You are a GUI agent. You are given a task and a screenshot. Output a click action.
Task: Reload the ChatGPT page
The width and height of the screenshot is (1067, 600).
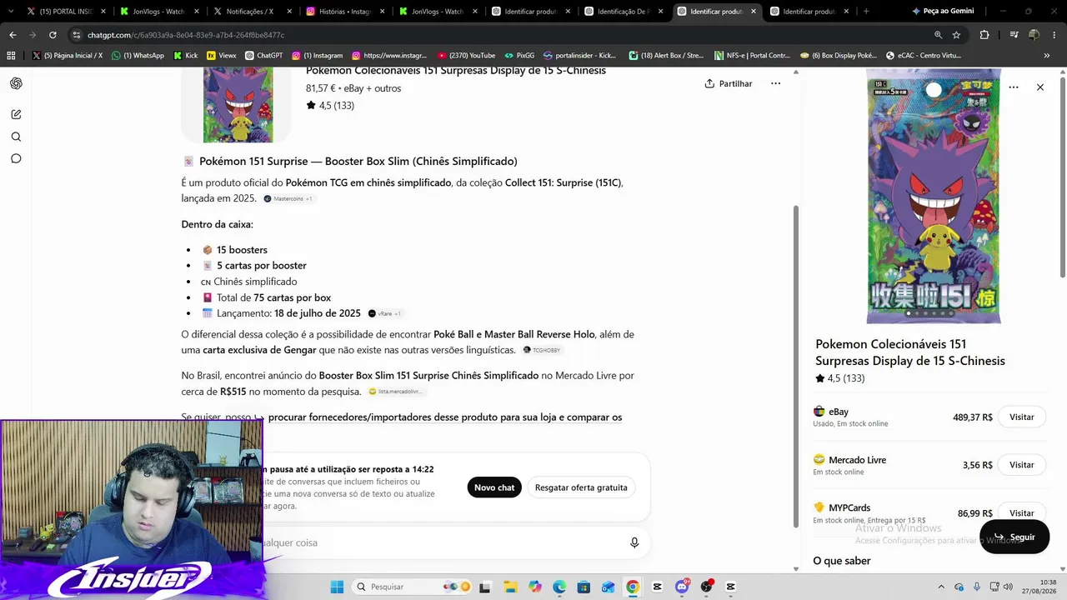pyautogui.click(x=53, y=35)
